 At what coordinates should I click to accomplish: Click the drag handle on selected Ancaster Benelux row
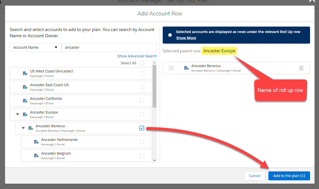click(x=171, y=68)
